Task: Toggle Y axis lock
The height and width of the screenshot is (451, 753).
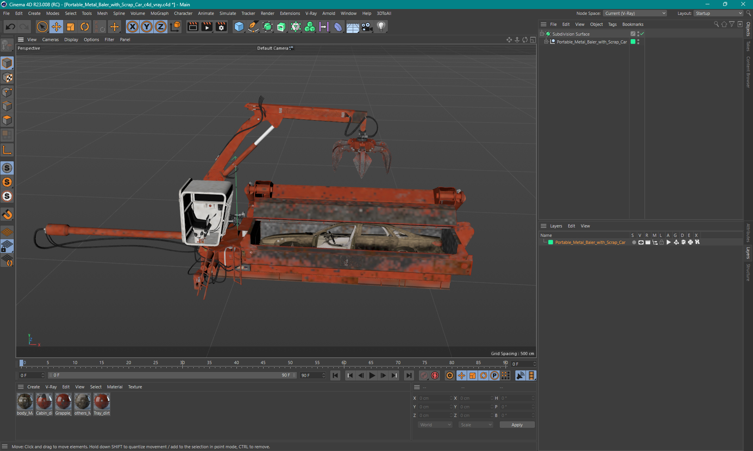Action: (x=147, y=27)
